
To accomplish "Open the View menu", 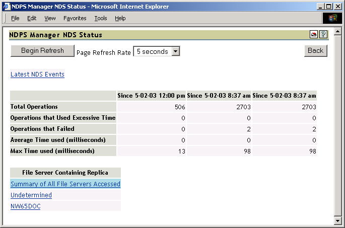I will pos(50,18).
